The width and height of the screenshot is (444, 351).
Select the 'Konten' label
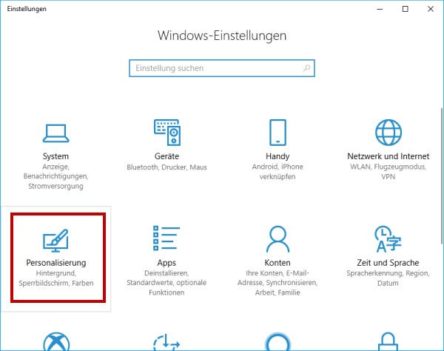(x=277, y=263)
